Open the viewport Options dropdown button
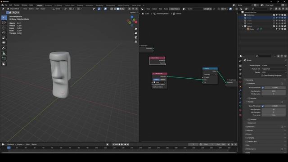288x162 pixels. [x=134, y=13]
